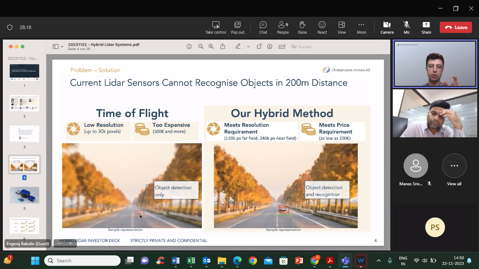This screenshot has width=479, height=269.
Task: Open the More options menu
Action: [x=361, y=27]
